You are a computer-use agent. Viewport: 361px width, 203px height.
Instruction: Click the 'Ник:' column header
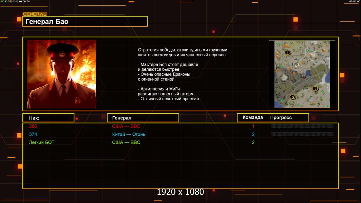click(48, 118)
